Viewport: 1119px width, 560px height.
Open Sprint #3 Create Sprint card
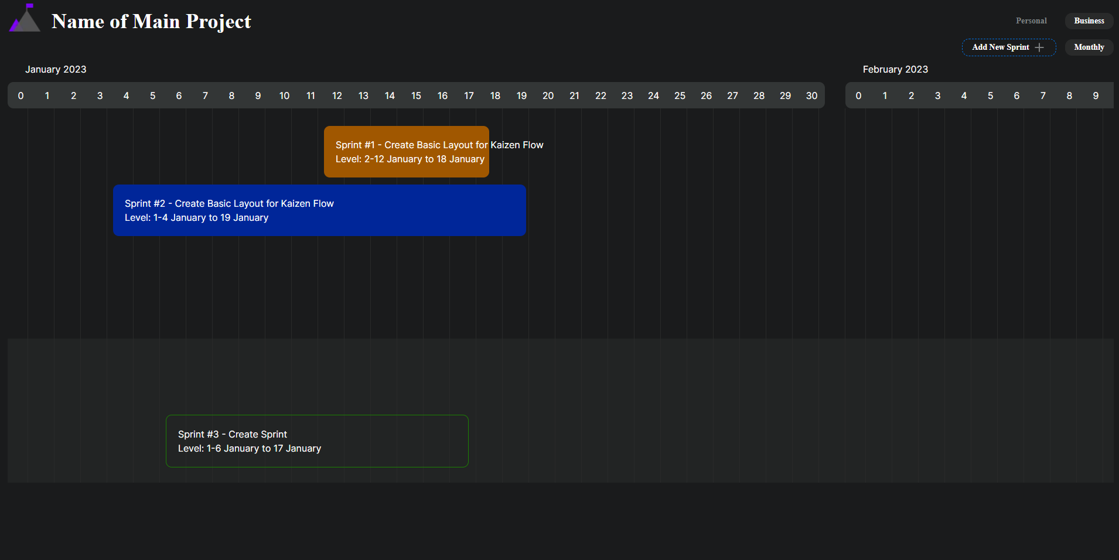click(x=317, y=441)
